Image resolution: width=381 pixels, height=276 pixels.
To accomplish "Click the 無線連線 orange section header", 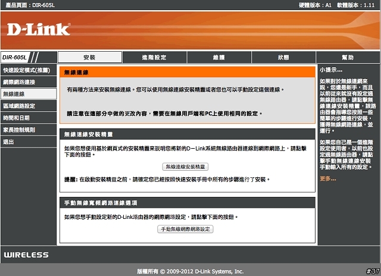I will (x=188, y=72).
